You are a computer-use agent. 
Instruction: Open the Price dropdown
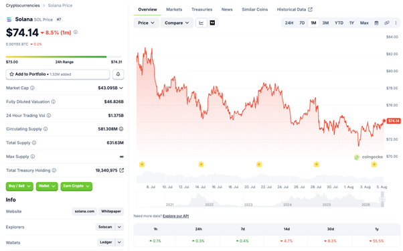click(x=146, y=23)
